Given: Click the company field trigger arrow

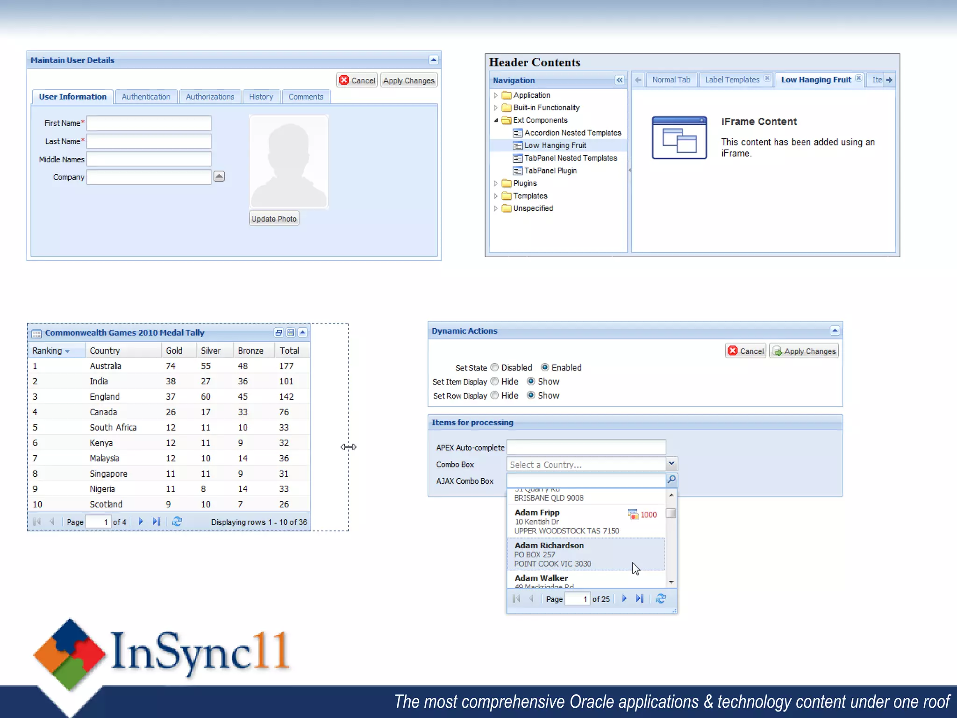Looking at the screenshot, I should tap(219, 177).
